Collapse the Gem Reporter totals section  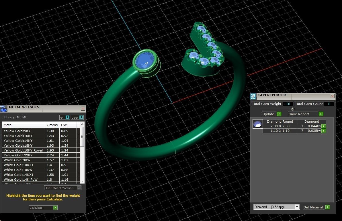click(293, 109)
